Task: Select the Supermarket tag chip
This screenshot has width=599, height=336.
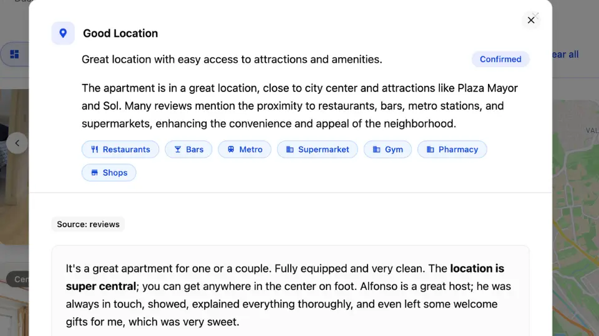Action: point(318,149)
